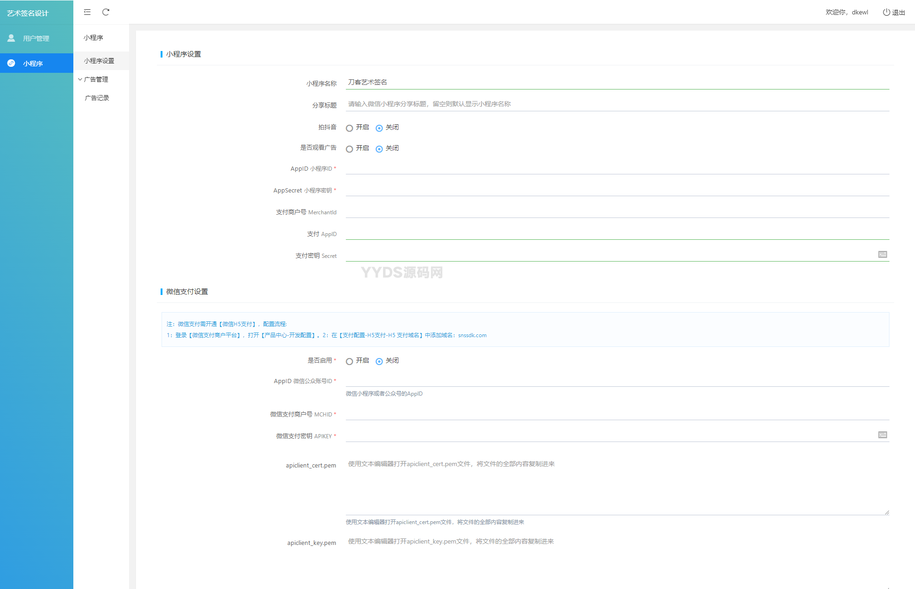This screenshot has width=915, height=589.
Task: Click keyboard icon in 支付密钥 Secret field
Action: [x=883, y=254]
